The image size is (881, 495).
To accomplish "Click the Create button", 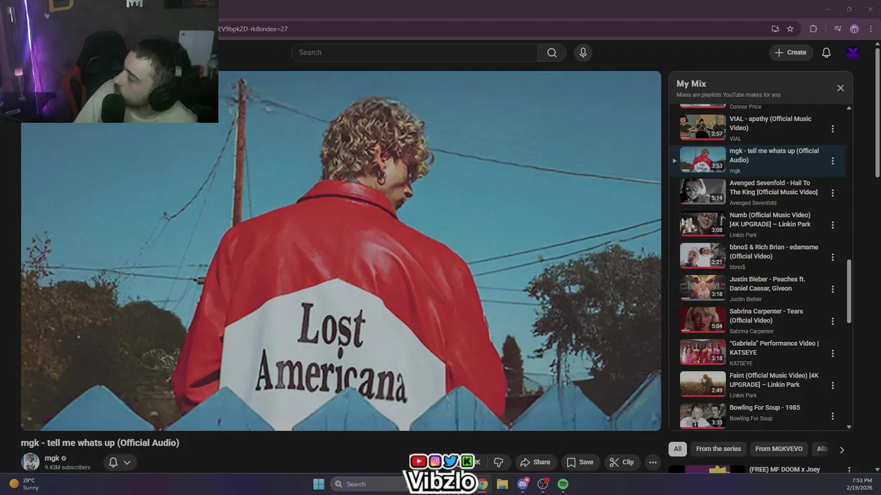I will (x=790, y=52).
